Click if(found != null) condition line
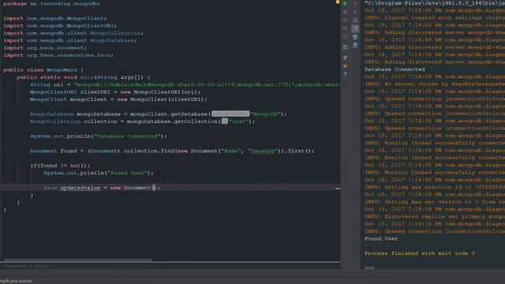This screenshot has height=284, width=505. 60,166
